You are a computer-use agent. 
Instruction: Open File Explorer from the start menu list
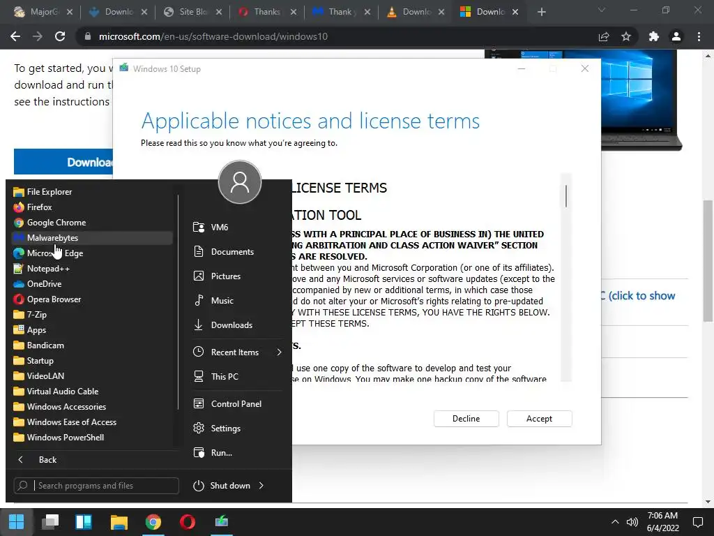pyautogui.click(x=91, y=192)
